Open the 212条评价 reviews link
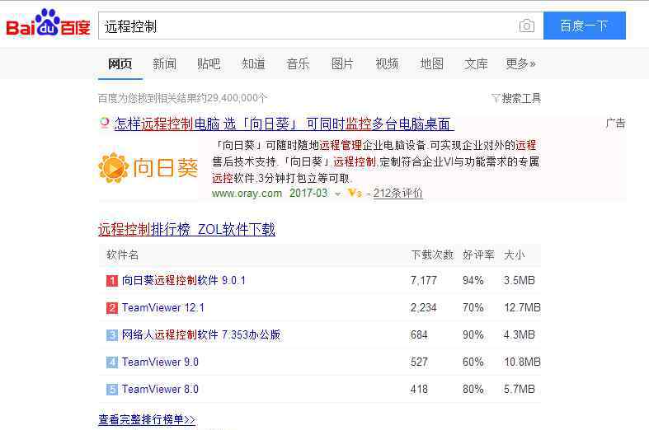The width and height of the screenshot is (649, 430). click(x=397, y=193)
